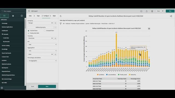Click the yellow Valerie legend swatch
The image size is (175, 98).
(130, 75)
